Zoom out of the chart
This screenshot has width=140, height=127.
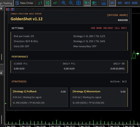click(71, 3)
